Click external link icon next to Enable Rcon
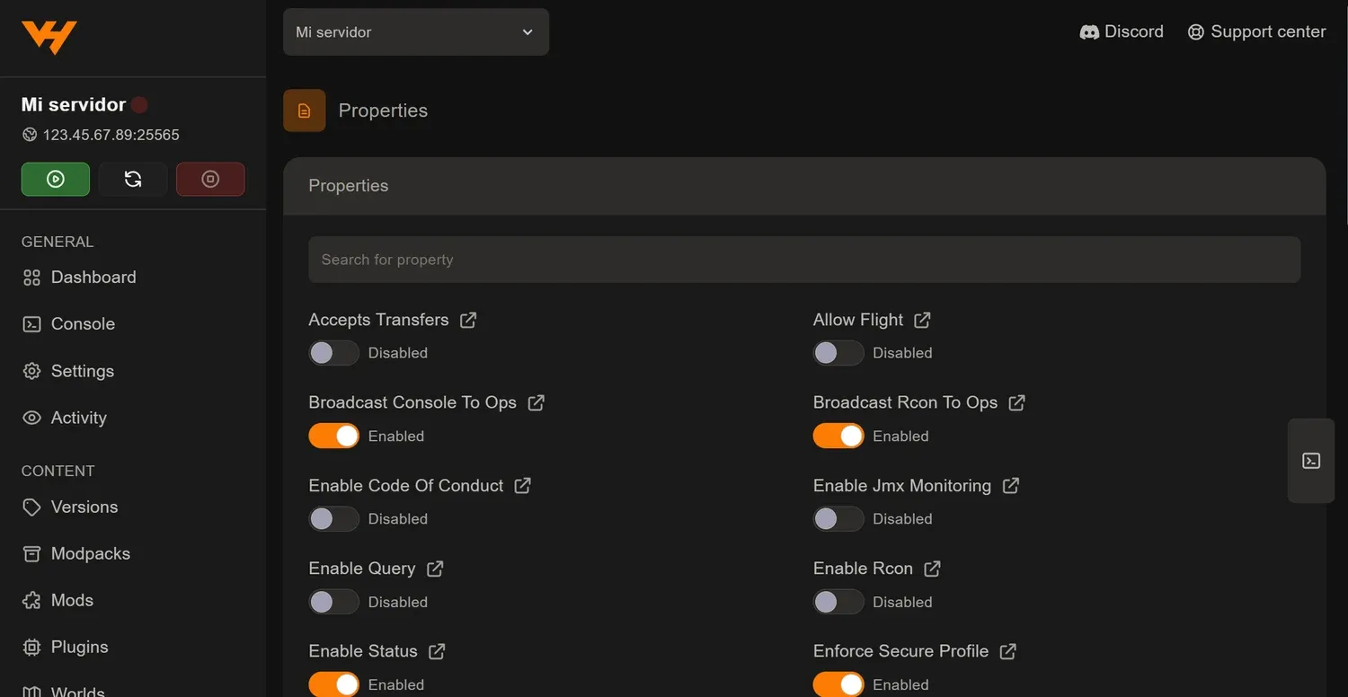 933,569
